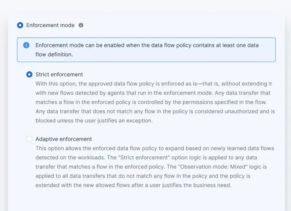Screen dimensions: 291x211
Task: Click the line "extended with the new allowed flows"
Action: tap(133, 185)
